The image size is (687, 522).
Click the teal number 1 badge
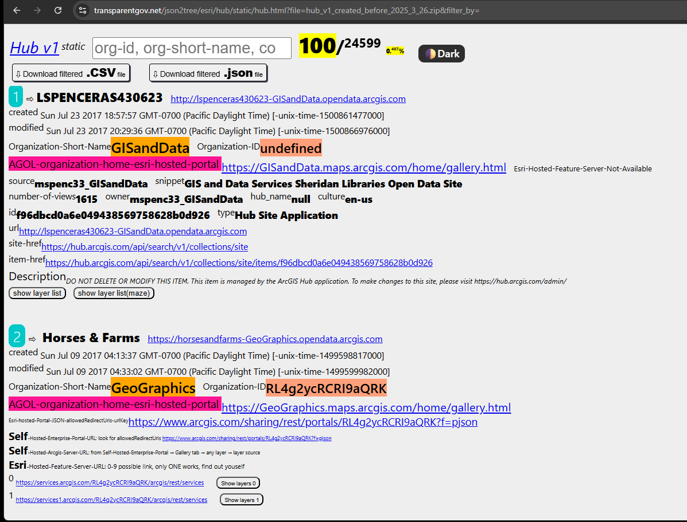15,97
